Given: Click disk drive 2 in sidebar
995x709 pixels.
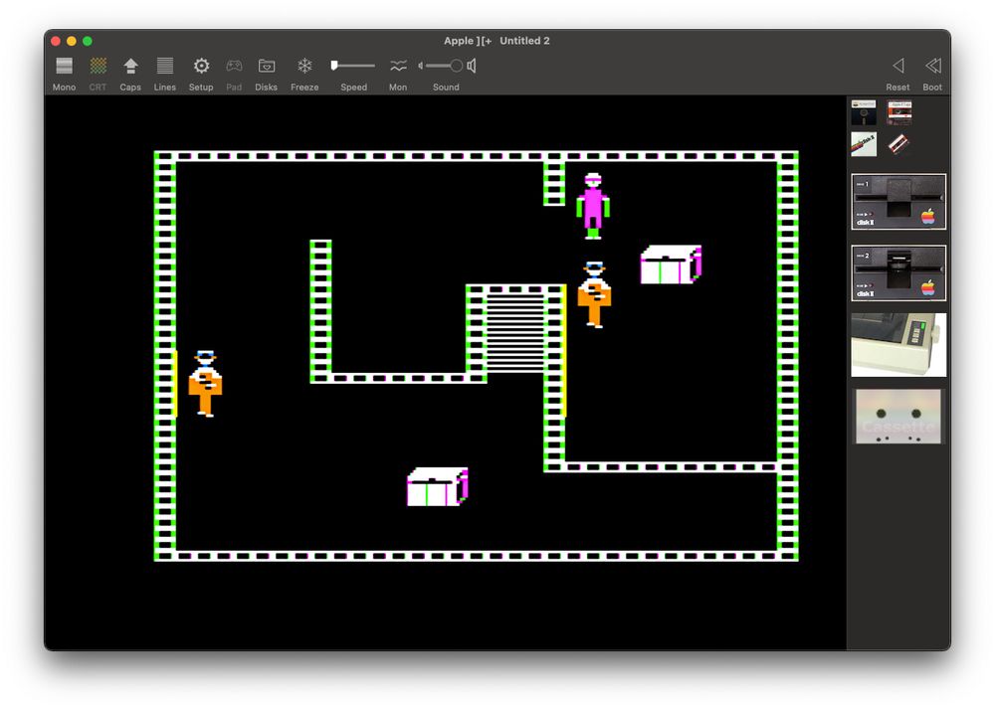Looking at the screenshot, I should (x=898, y=272).
